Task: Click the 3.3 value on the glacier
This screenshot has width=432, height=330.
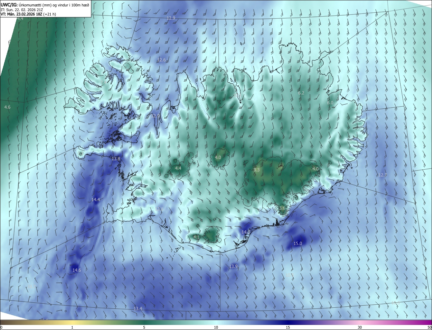Action: (x=256, y=170)
